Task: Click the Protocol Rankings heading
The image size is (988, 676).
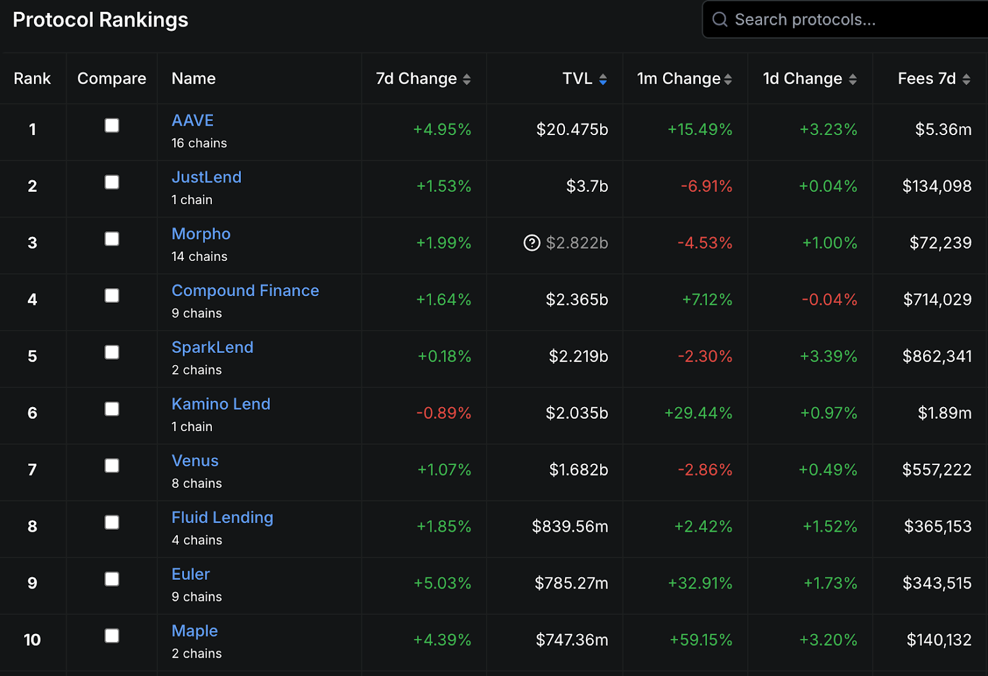Action: (101, 20)
